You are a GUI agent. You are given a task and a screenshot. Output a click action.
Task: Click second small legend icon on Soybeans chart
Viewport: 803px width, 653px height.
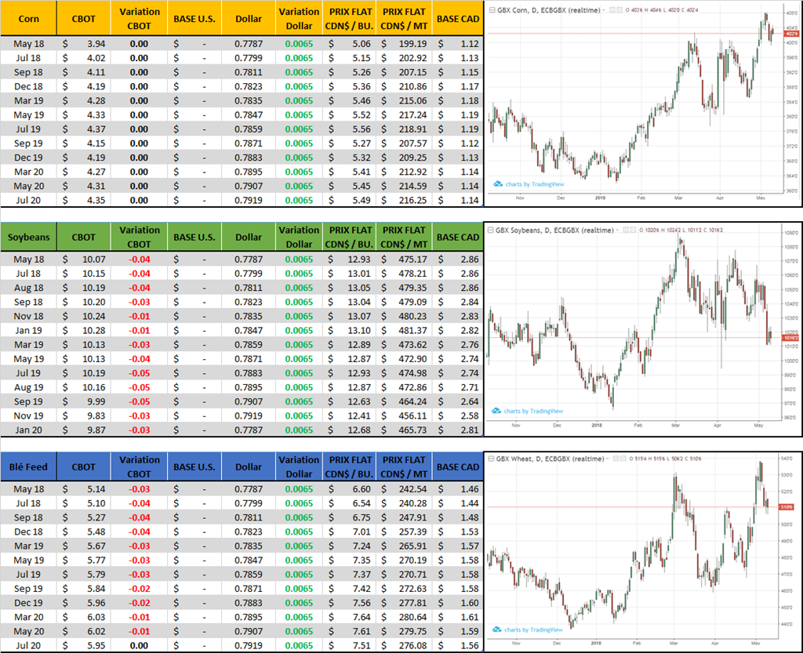click(633, 230)
